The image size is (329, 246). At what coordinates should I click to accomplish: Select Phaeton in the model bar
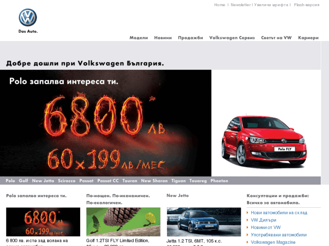[x=219, y=181]
